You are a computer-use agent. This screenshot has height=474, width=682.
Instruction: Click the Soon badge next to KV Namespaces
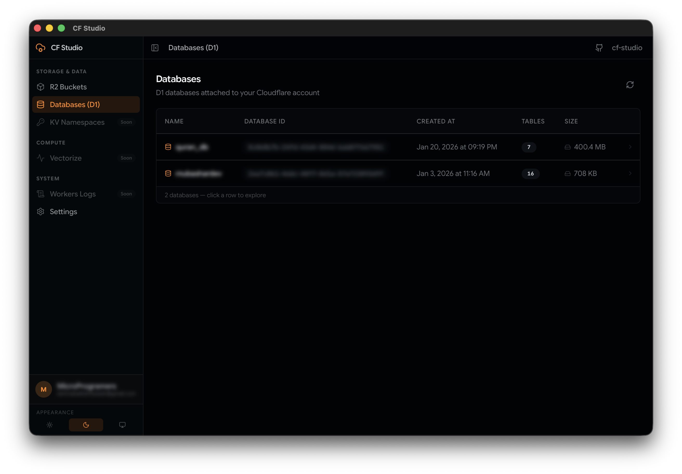pyautogui.click(x=126, y=122)
